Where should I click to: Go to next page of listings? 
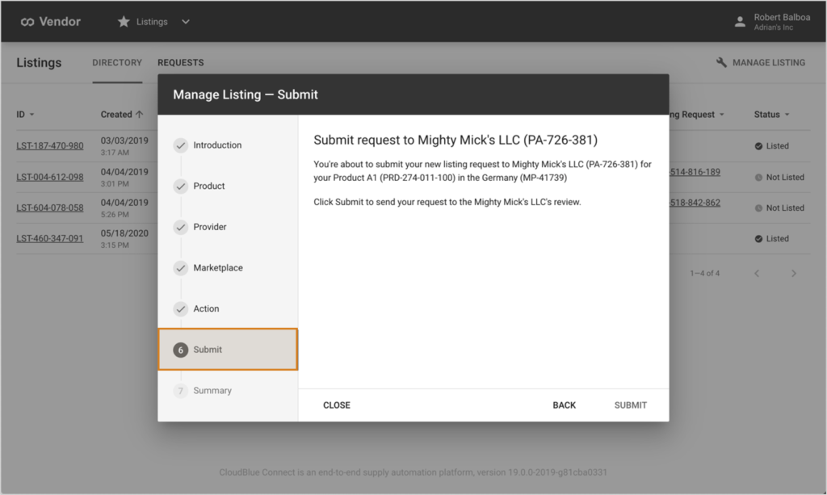[x=794, y=274]
